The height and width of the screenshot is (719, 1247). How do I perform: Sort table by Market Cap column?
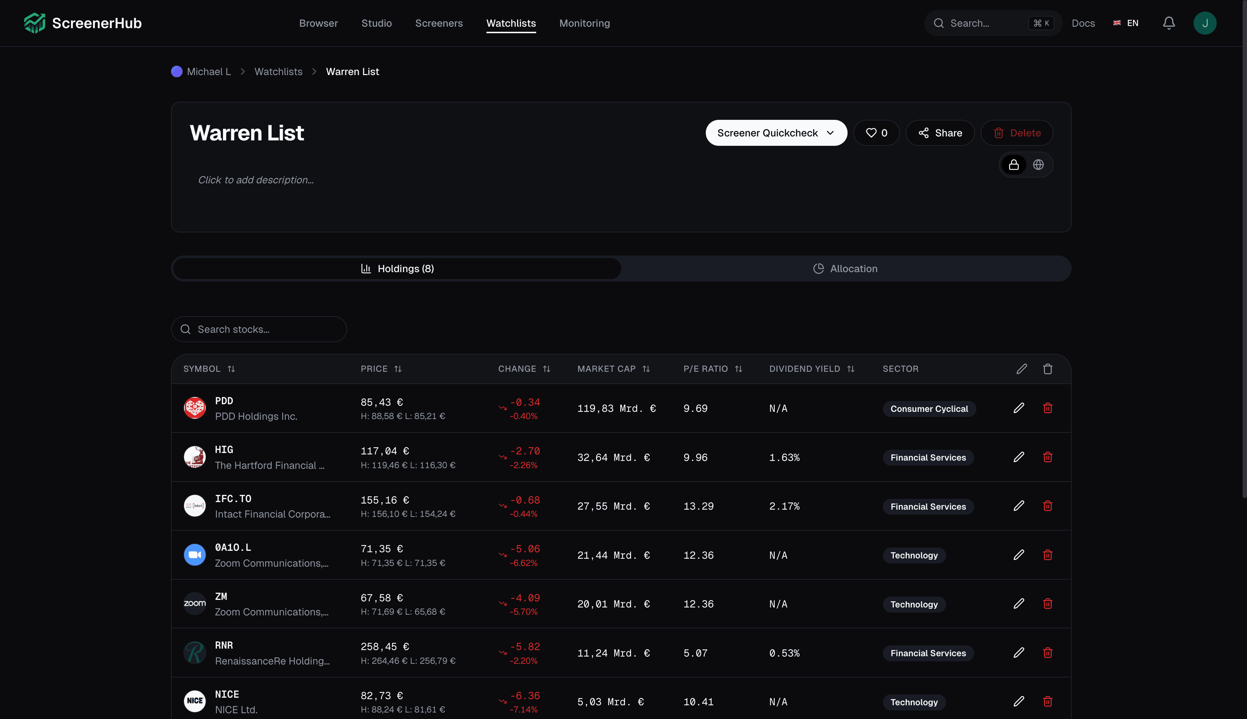(x=614, y=369)
